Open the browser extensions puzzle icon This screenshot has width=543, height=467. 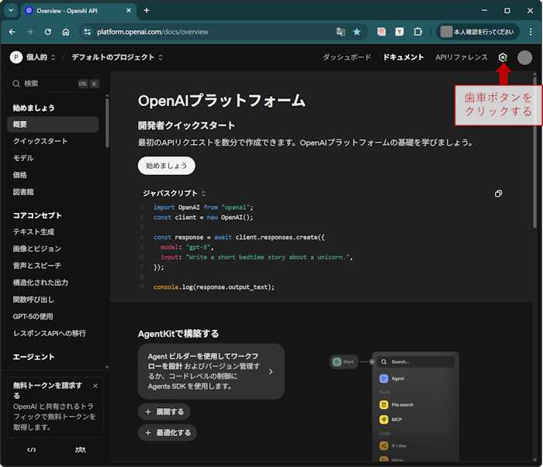pyautogui.click(x=418, y=32)
